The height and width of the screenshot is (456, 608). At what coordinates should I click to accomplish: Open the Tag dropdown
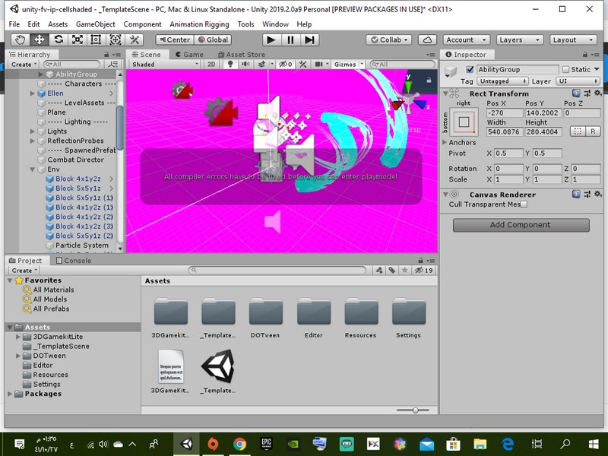point(502,81)
